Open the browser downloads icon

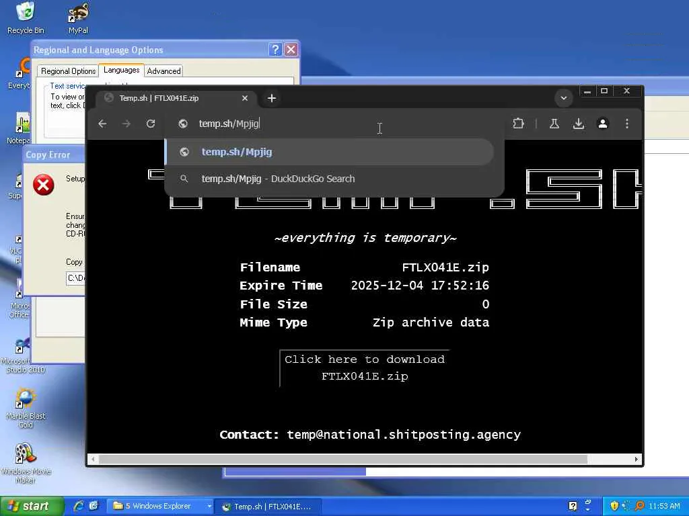pos(579,124)
